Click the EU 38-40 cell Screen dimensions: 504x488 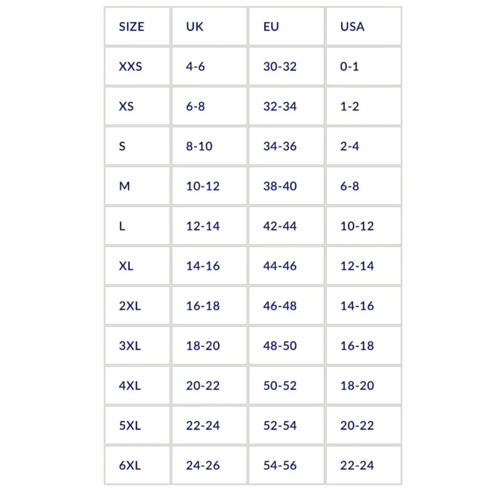[x=286, y=186]
